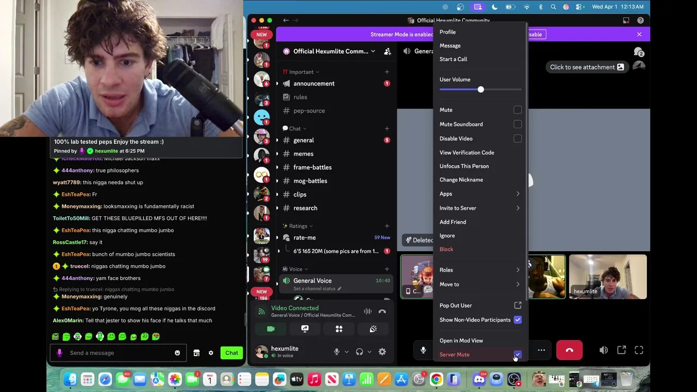Mute microphone in user panel
697x392 pixels.
point(337,352)
